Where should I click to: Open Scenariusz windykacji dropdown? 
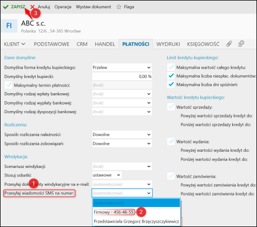pyautogui.click(x=122, y=166)
